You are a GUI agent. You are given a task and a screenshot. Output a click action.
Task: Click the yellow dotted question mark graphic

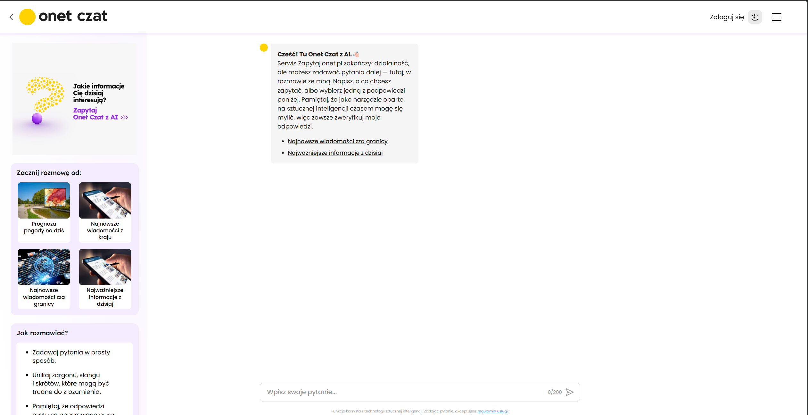[45, 100]
